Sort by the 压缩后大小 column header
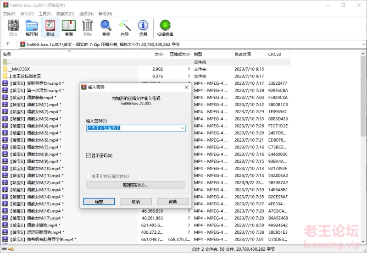This screenshot has width=367, height=253. pos(178,54)
